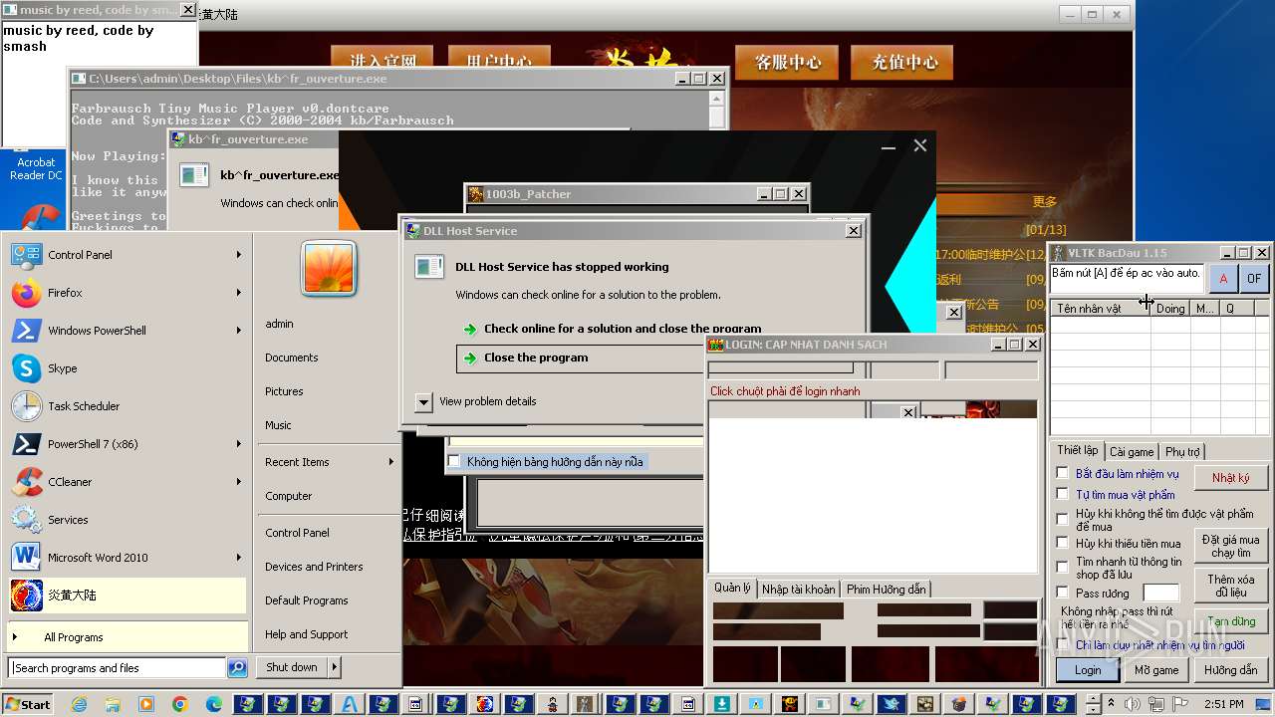Expand 'View problem details' in DLL Host dialog
This screenshot has height=717, width=1275.
(424, 401)
